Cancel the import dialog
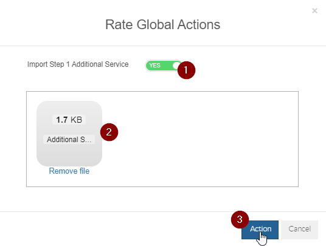The width and height of the screenshot is (326, 246). pyautogui.click(x=299, y=230)
